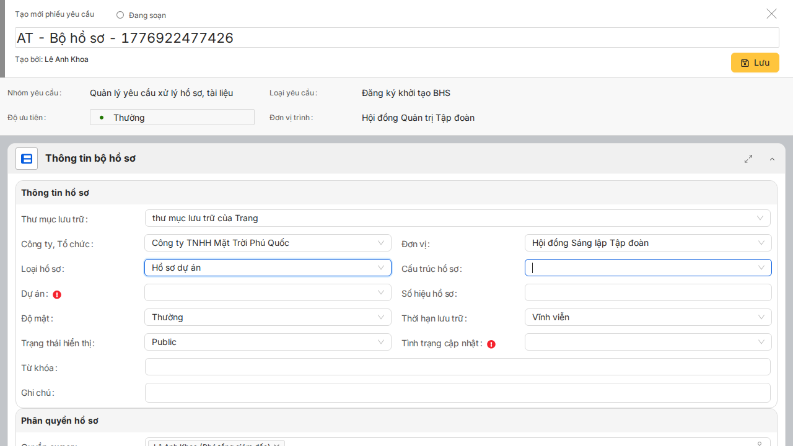Click the Số hiệu hồ sơ input field
The height and width of the screenshot is (446, 793).
[x=647, y=292]
